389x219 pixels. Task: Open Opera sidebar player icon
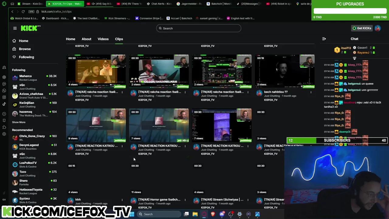4,114
